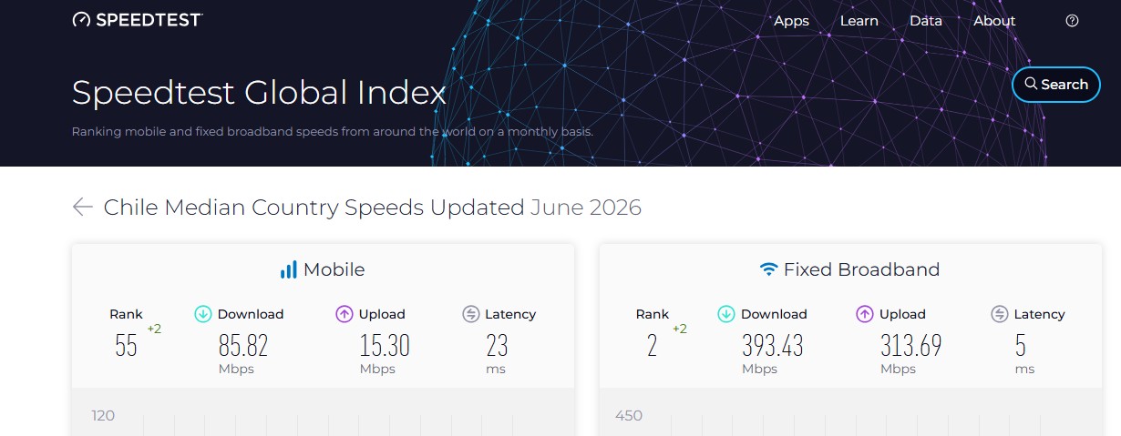Click the Fixed Broadband upload arrow icon
Image resolution: width=1121 pixels, height=436 pixels.
tap(865, 314)
